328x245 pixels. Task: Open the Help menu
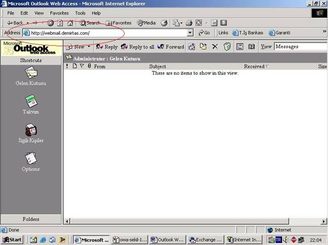[96, 13]
